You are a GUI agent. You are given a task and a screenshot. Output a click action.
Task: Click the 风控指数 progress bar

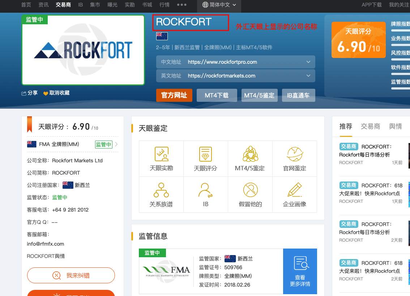click(400, 59)
